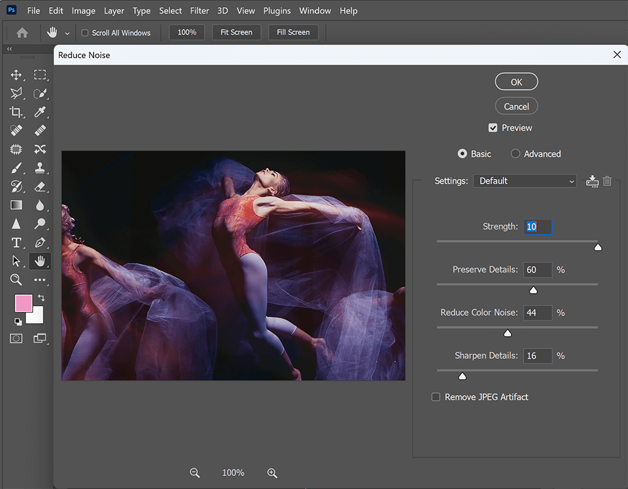
Task: Click the Reduce Color Noise slider handle
Action: (508, 333)
